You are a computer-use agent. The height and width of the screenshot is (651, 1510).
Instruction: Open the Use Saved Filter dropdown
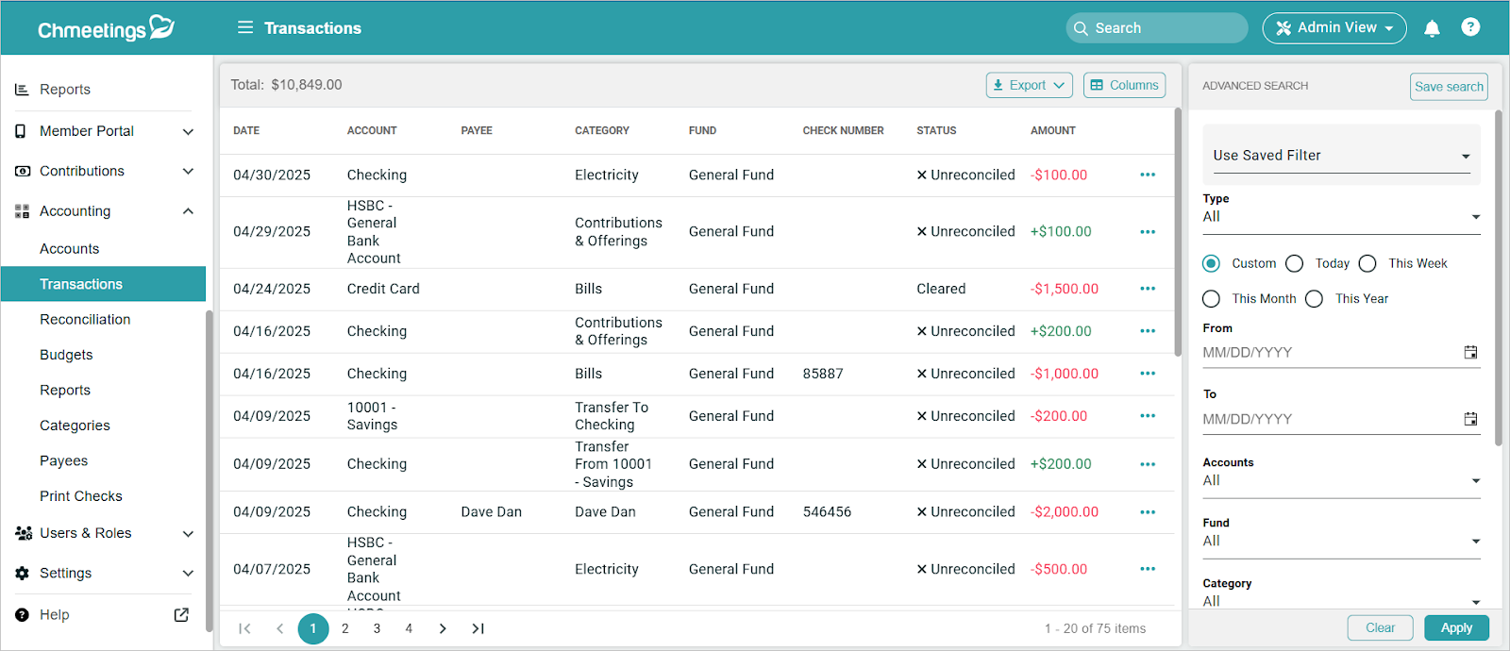[x=1341, y=156]
